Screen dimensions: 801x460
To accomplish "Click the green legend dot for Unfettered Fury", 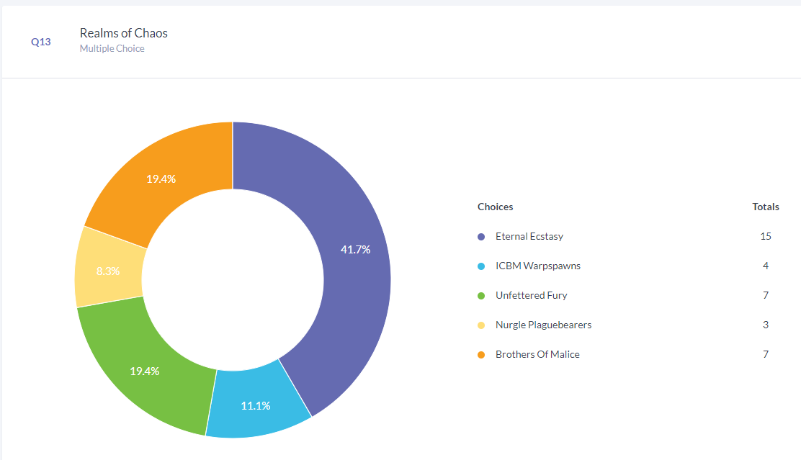I will [480, 296].
